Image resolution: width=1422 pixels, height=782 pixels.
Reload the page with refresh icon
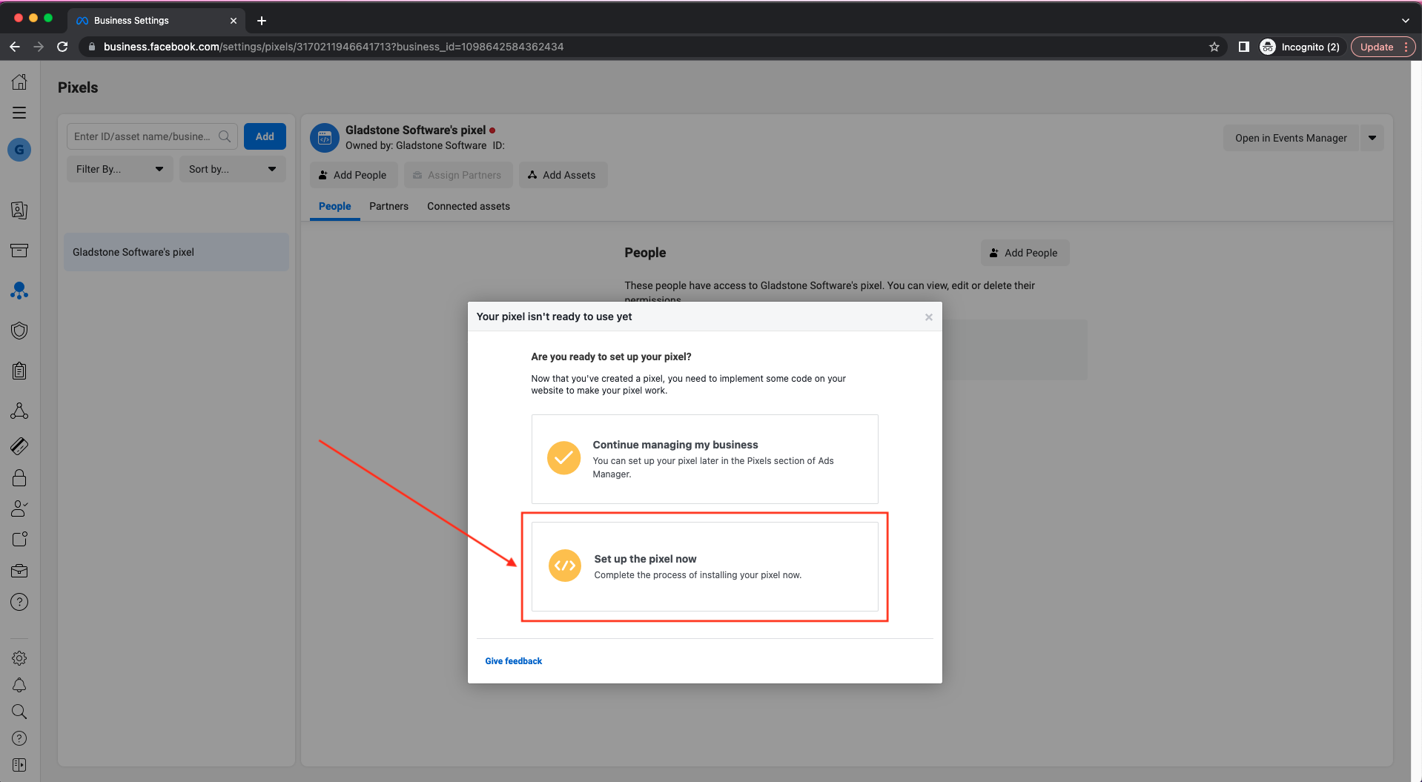pos(62,47)
